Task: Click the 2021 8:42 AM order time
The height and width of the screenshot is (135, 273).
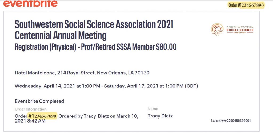Action: (30, 121)
